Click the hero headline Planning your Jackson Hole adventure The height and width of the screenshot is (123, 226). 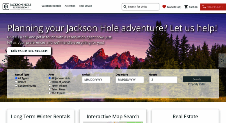click(112, 28)
